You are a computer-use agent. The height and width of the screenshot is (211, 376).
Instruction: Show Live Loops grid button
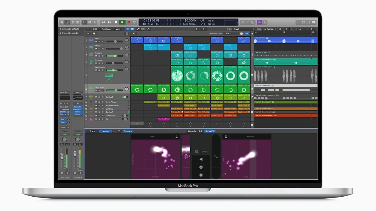pyautogui.click(x=127, y=29)
